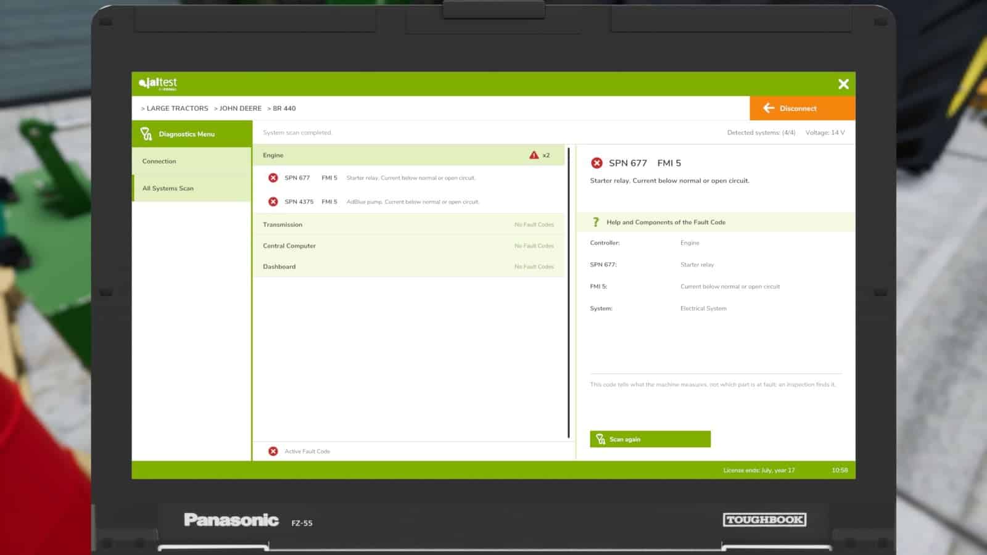Viewport: 987px width, 555px height.
Task: Click red error icon beside SPN 4375 row
Action: click(273, 202)
